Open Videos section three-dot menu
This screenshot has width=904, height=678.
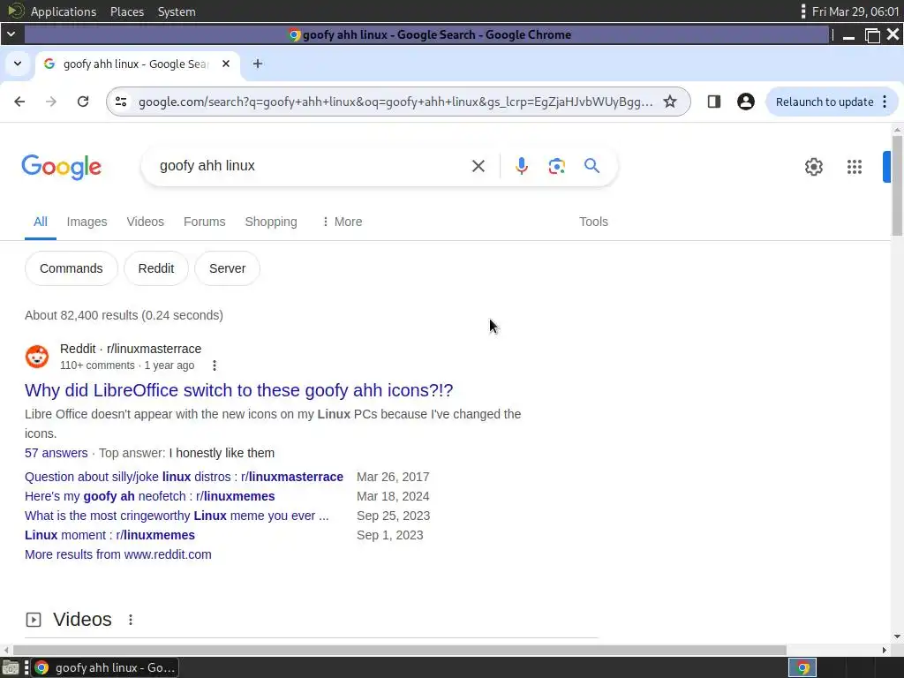(x=131, y=620)
